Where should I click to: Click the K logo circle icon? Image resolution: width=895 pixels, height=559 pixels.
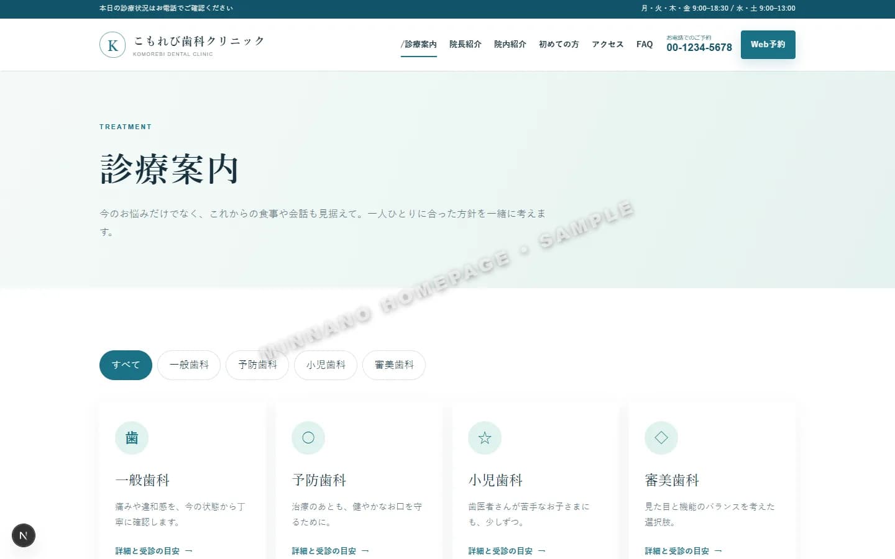pyautogui.click(x=112, y=45)
